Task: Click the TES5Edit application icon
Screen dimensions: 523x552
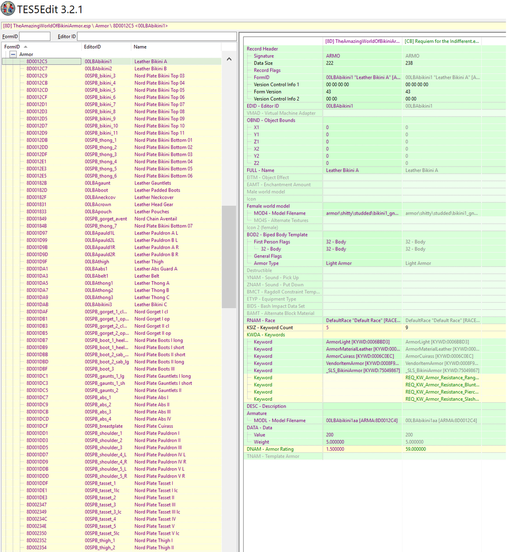Action: point(8,9)
